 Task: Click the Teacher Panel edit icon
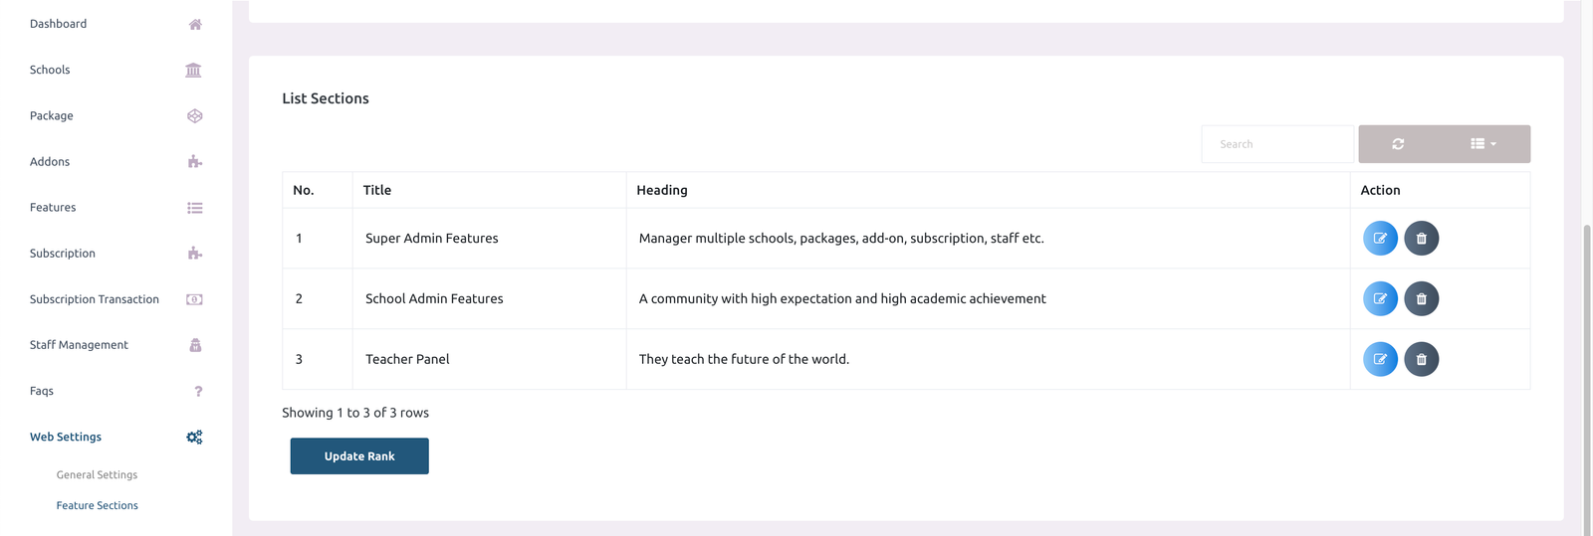pyautogui.click(x=1380, y=359)
